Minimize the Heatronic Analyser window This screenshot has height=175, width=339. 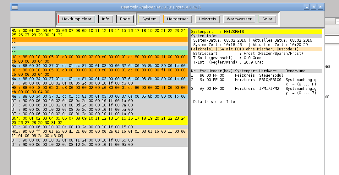[306, 7]
